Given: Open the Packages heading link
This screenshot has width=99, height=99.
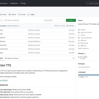Looking at the screenshot, I should pos(81,64).
